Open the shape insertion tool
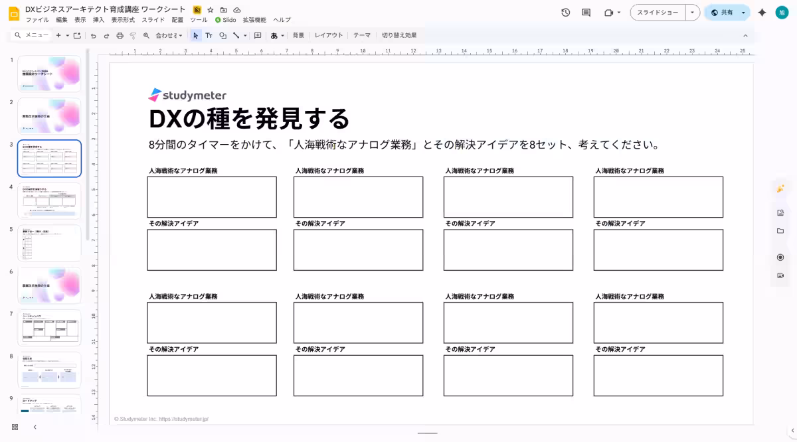Viewport: 797px width, 442px height. click(223, 36)
